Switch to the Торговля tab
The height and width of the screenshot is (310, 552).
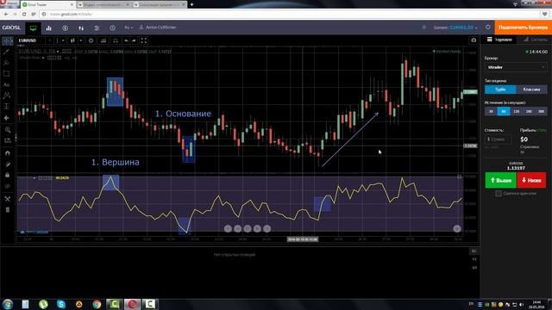coord(499,40)
